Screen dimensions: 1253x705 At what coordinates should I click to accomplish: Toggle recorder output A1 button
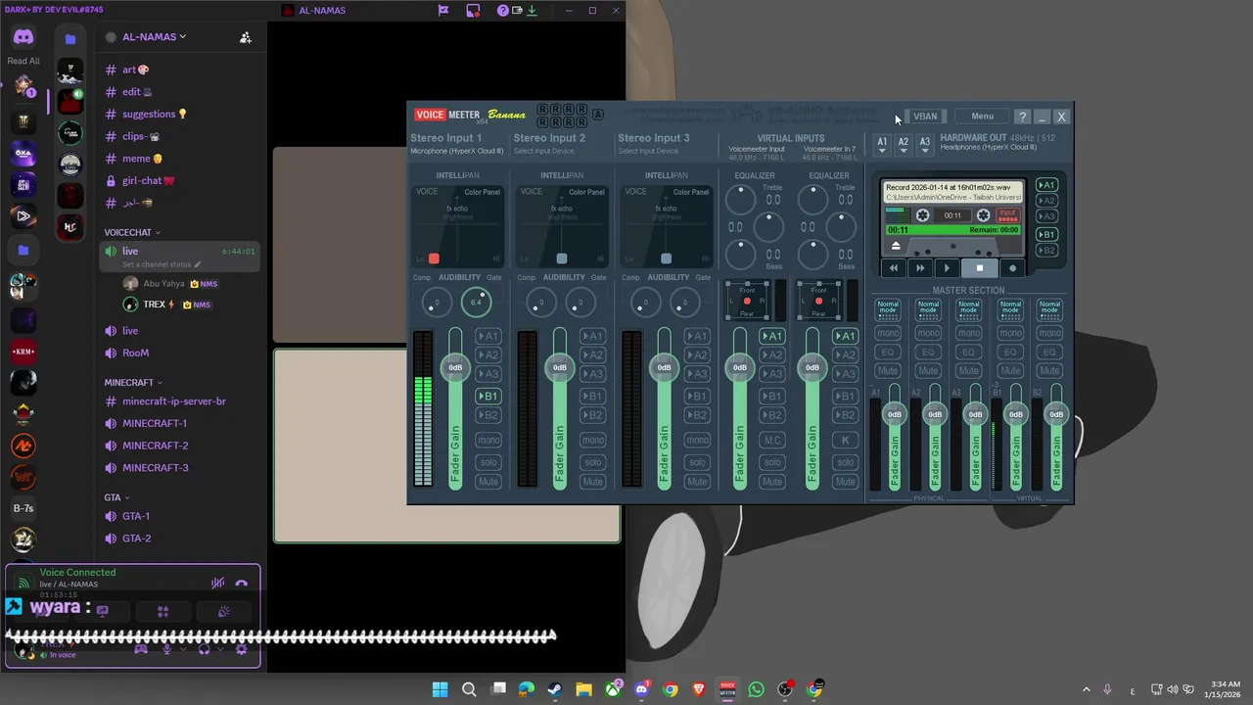(x=1046, y=185)
